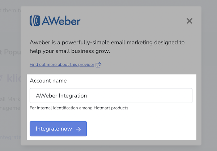The height and width of the screenshot is (151, 217).
Task: Click the 'AWeber Integration' text in the field
Action: point(61,96)
